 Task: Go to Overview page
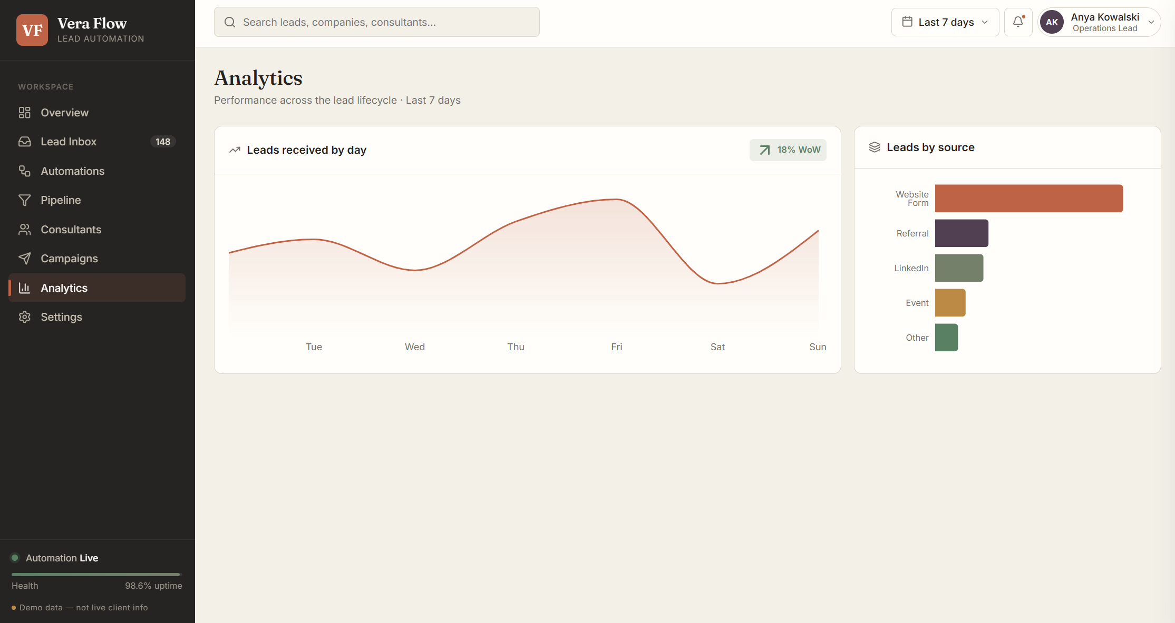coord(97,113)
